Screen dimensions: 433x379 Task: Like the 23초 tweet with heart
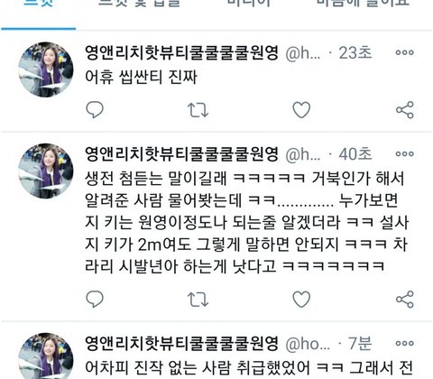click(301, 109)
